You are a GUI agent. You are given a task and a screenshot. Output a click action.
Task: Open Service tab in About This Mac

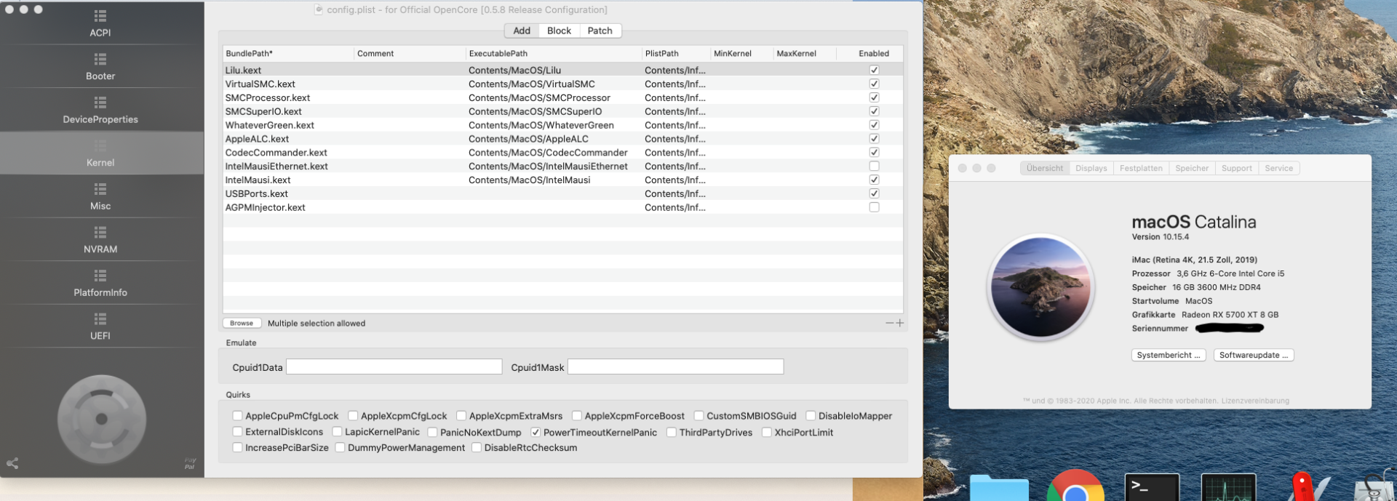pos(1278,168)
